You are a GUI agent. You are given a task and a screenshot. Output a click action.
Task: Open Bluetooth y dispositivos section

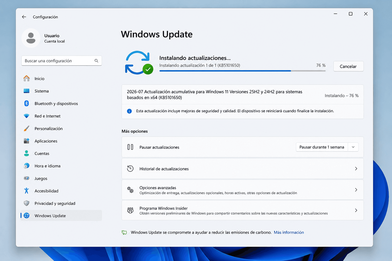tap(61, 103)
